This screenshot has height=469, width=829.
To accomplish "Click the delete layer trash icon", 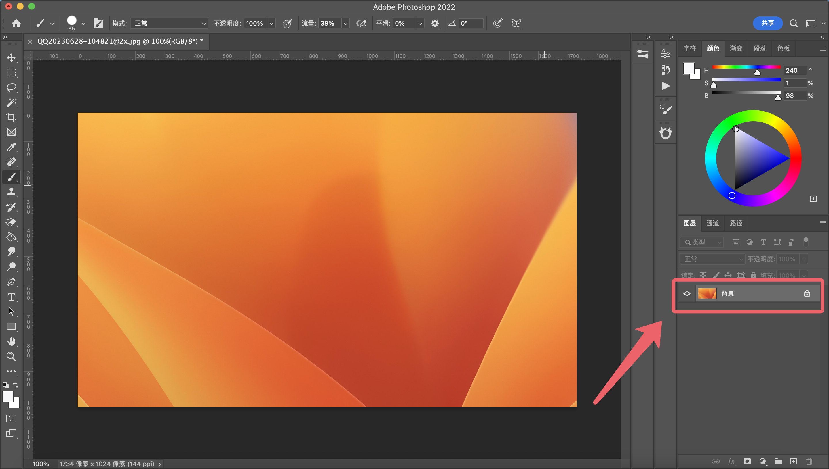I will pos(809,461).
